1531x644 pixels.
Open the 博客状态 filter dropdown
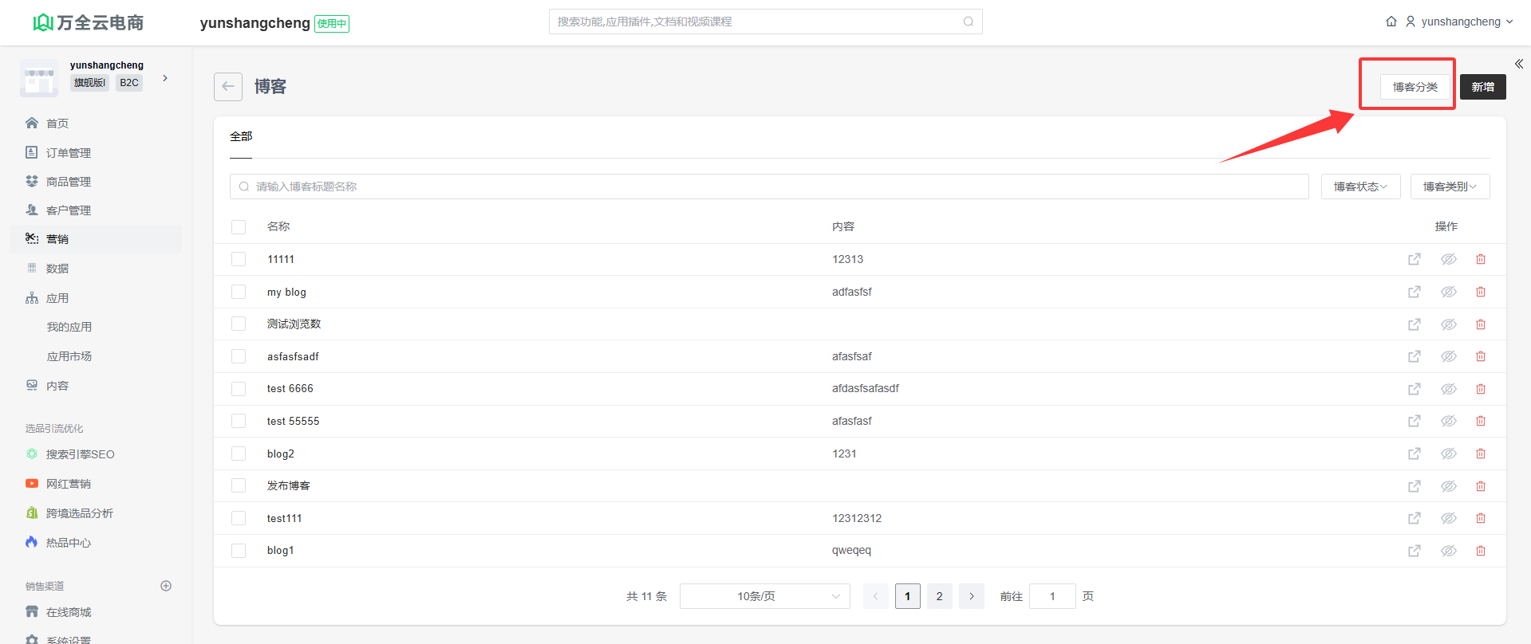click(x=1360, y=187)
